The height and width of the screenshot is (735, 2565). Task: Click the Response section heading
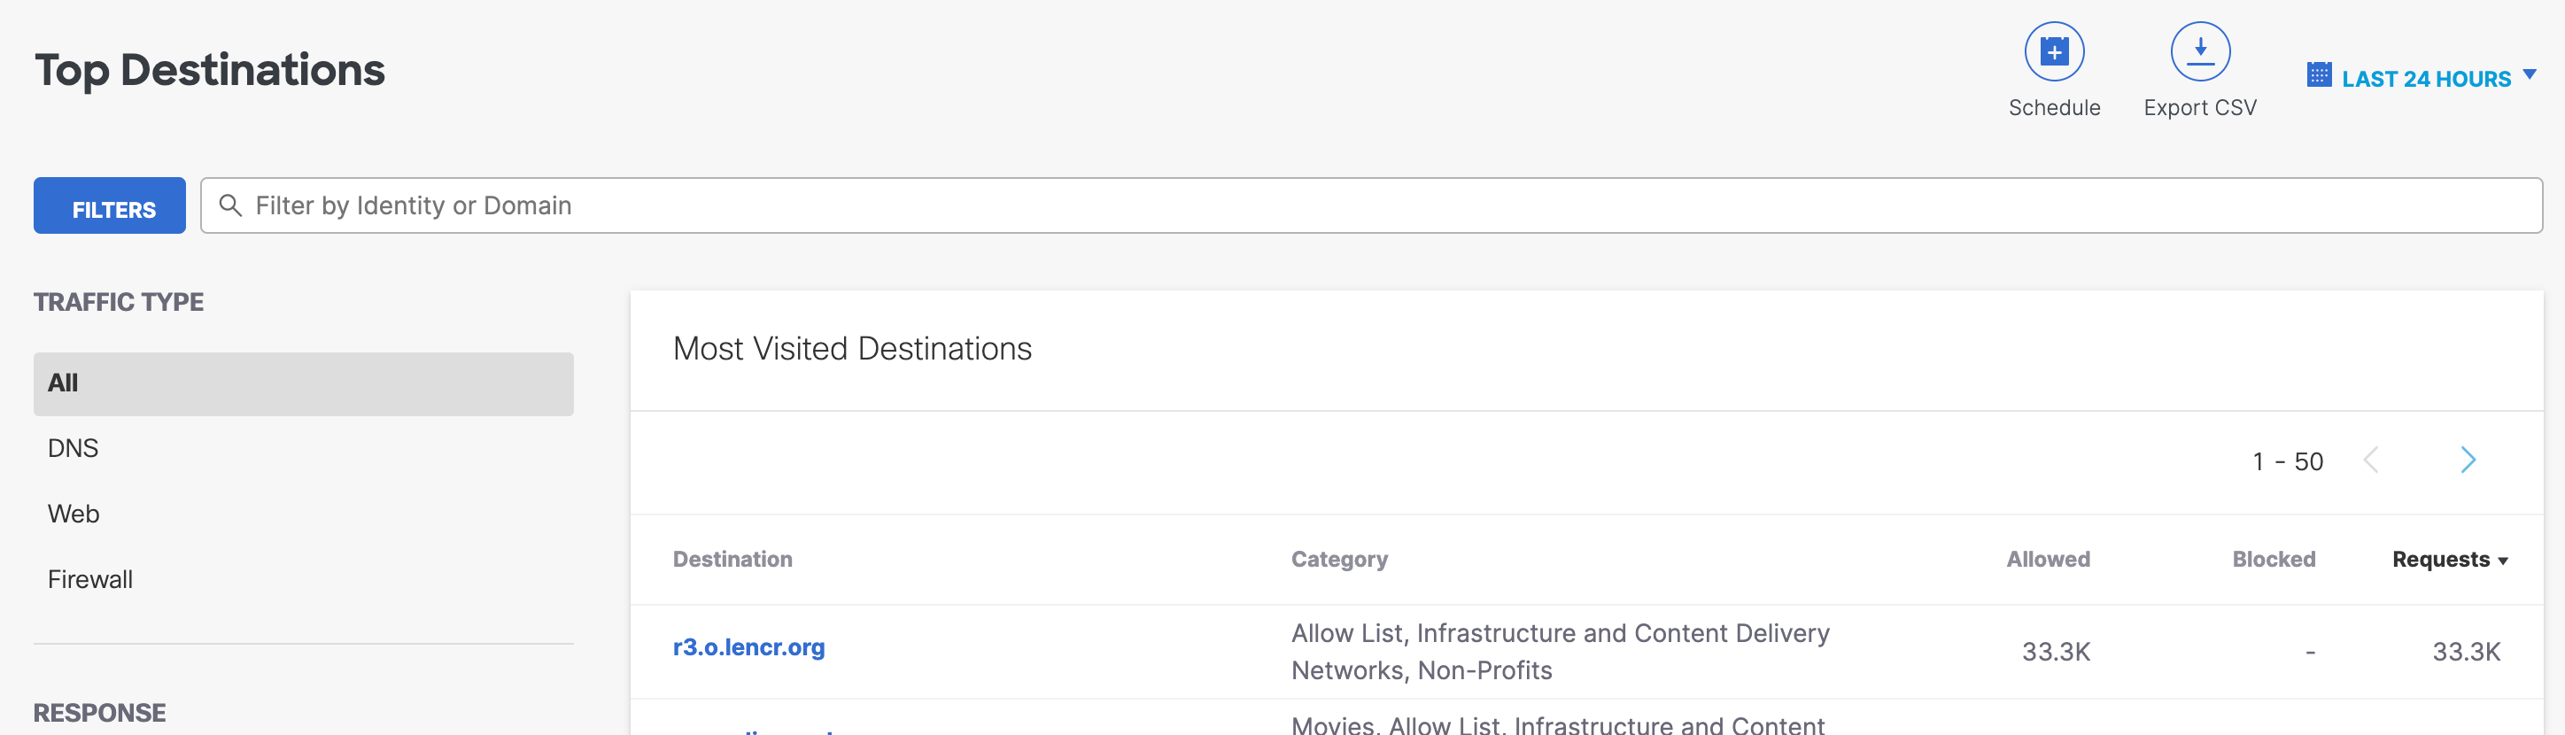(x=99, y=713)
